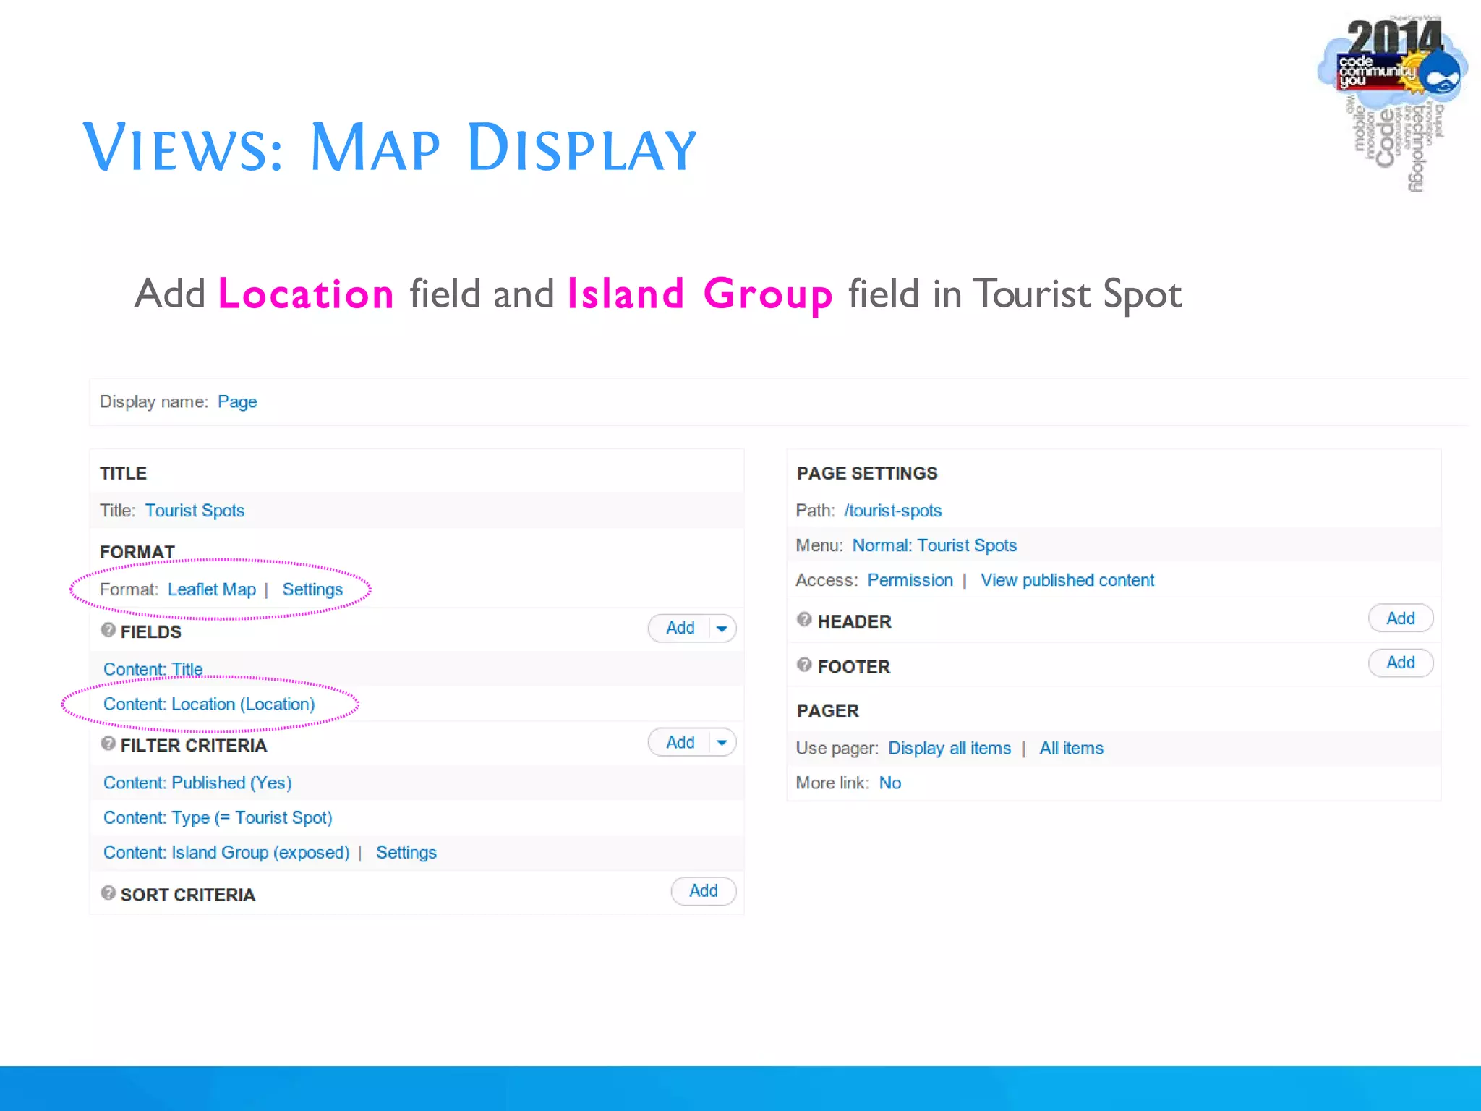Edit the Tourist Spots title link
This screenshot has height=1111, width=1481.
[x=195, y=511]
